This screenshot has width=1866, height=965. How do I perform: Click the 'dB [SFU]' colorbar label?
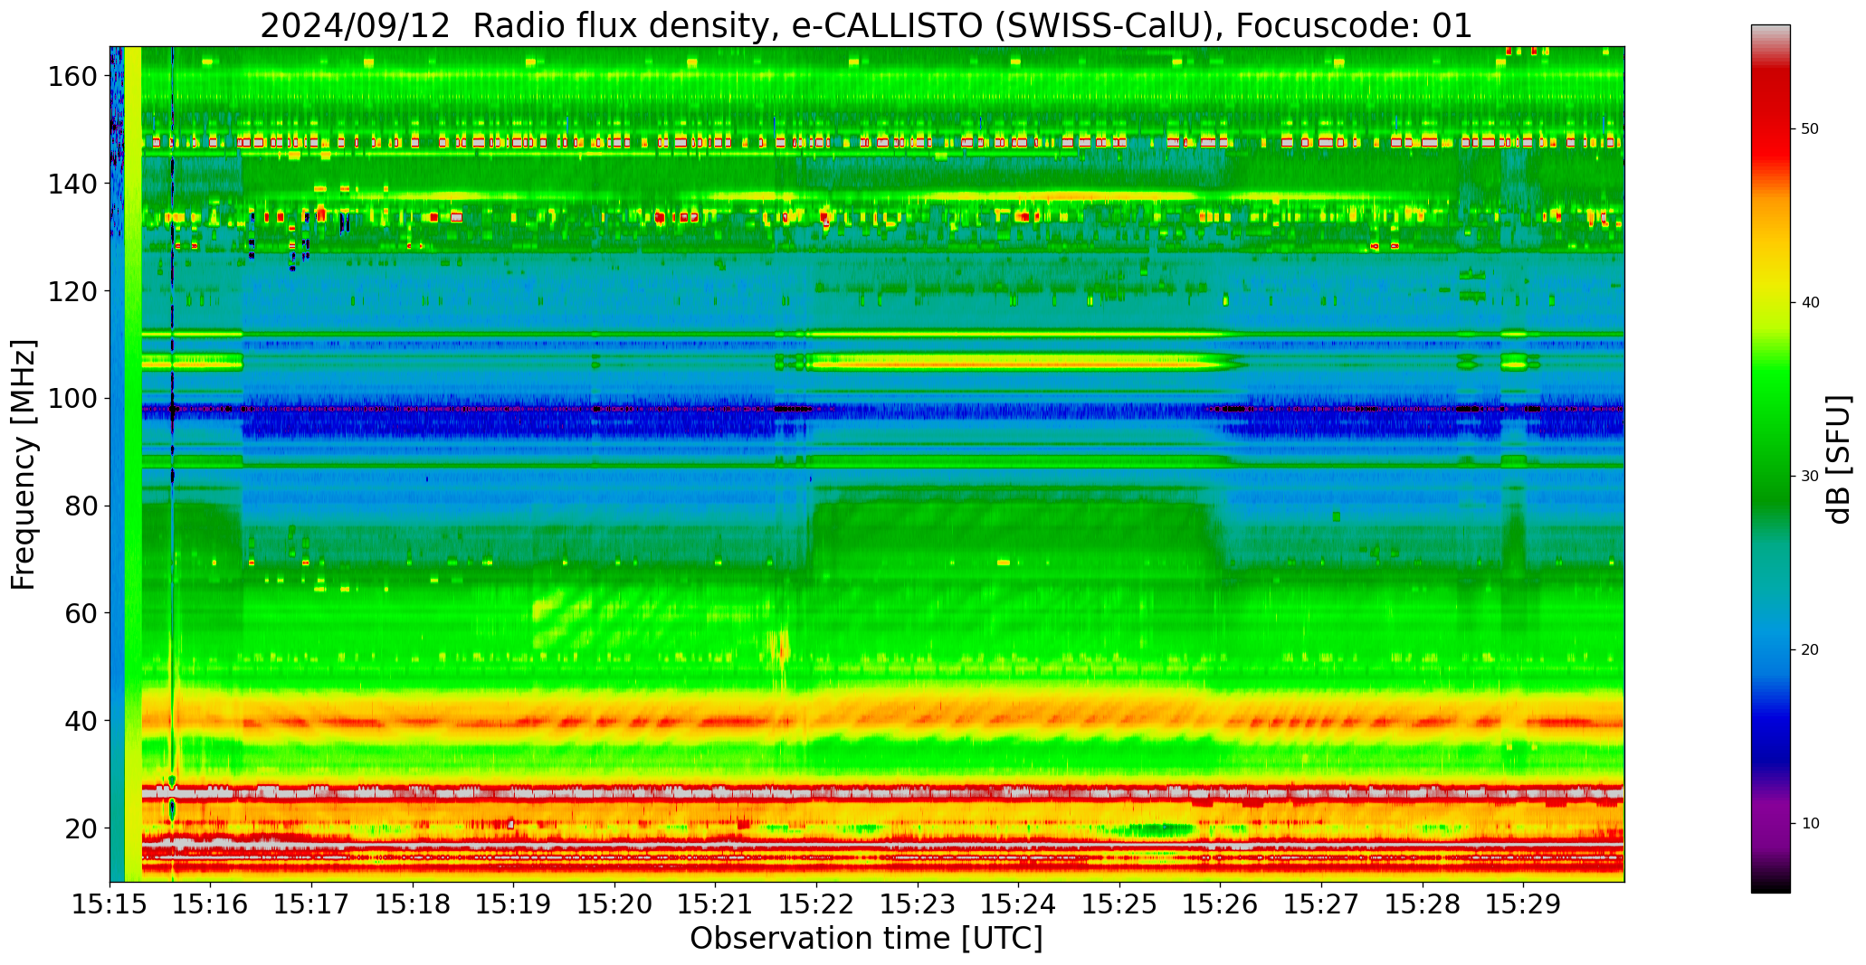[x=1839, y=459]
